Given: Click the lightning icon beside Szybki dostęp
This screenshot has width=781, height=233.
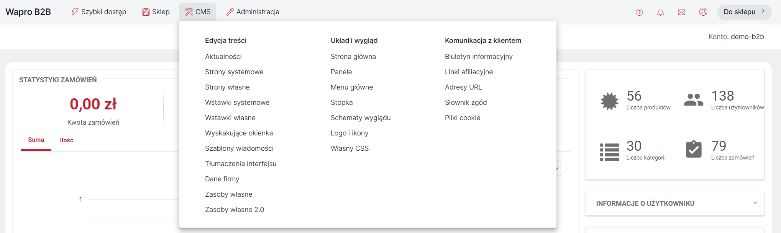Looking at the screenshot, I should click(x=75, y=12).
